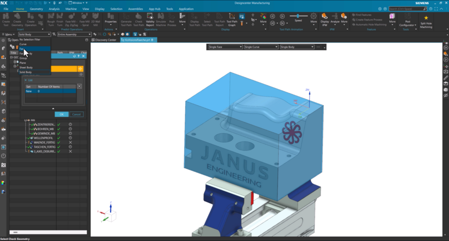Toggle the status mark in the WAENDE_FERTIG row
The width and height of the screenshot is (449, 241).
[x=70, y=142]
